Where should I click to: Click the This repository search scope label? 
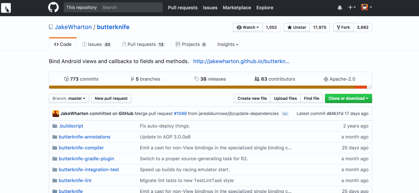point(81,7)
